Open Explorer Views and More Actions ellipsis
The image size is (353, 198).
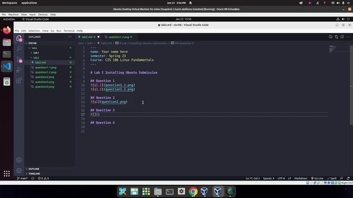pyautogui.click(x=70, y=37)
